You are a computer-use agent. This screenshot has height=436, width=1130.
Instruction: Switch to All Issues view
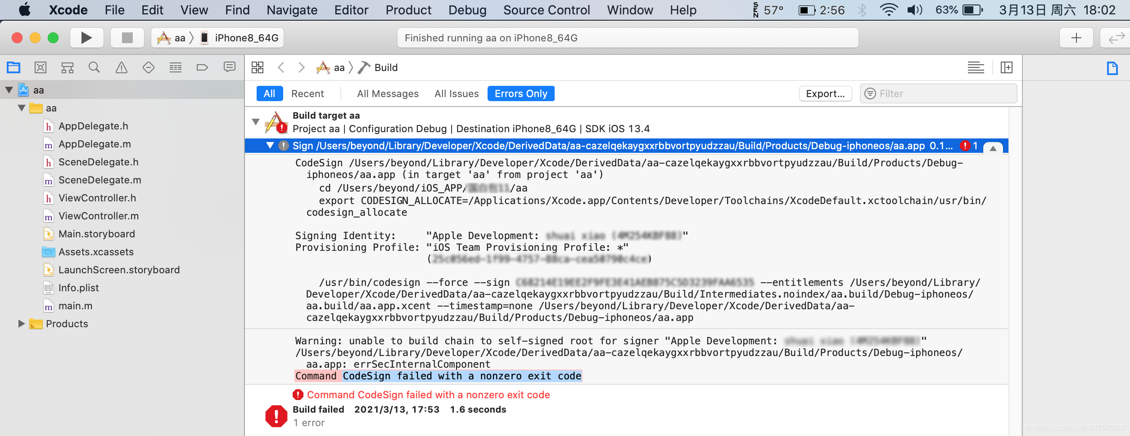coord(456,93)
